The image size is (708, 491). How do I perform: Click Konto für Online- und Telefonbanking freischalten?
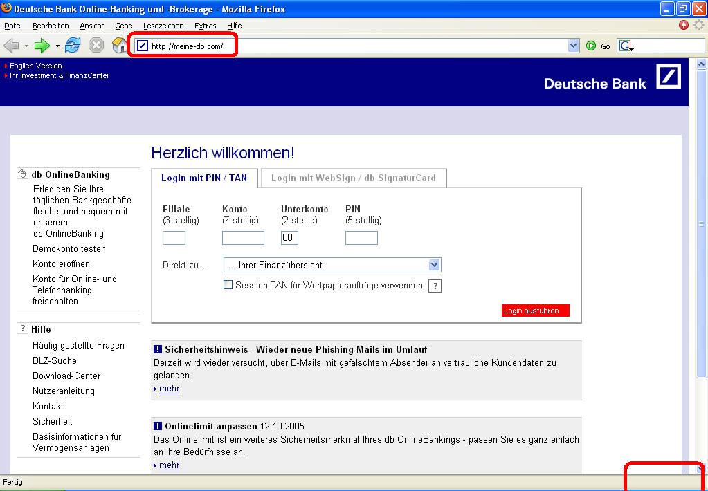point(75,290)
